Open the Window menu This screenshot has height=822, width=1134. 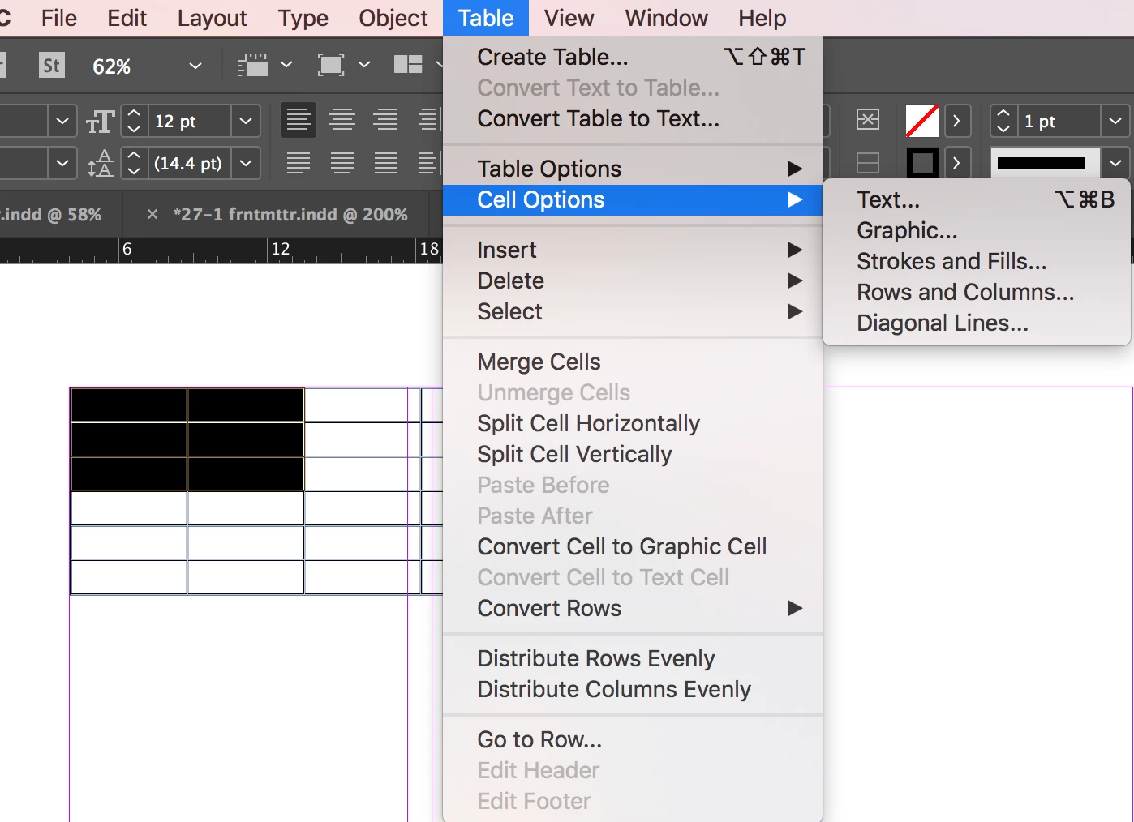pos(666,18)
